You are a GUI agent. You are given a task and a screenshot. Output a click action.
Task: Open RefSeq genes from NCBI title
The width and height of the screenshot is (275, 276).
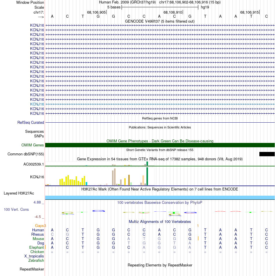160,118
